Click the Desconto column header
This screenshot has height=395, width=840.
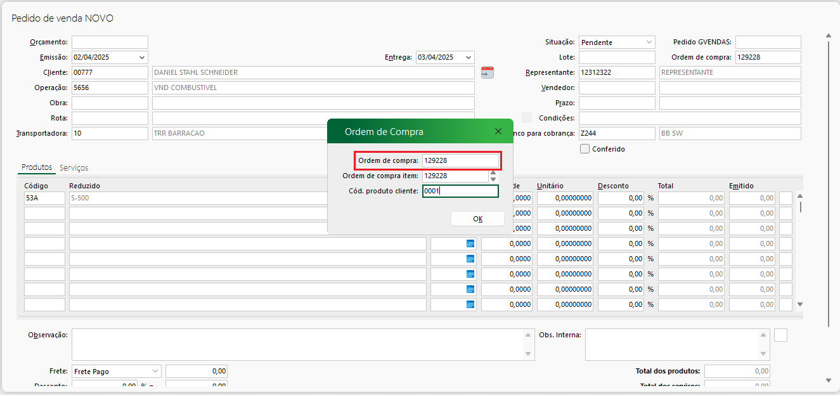click(614, 186)
